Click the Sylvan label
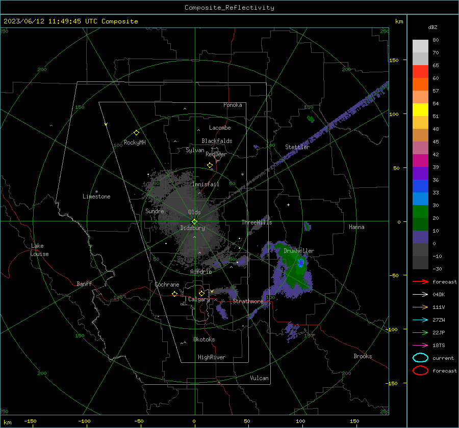459x428 pixels. click(195, 150)
